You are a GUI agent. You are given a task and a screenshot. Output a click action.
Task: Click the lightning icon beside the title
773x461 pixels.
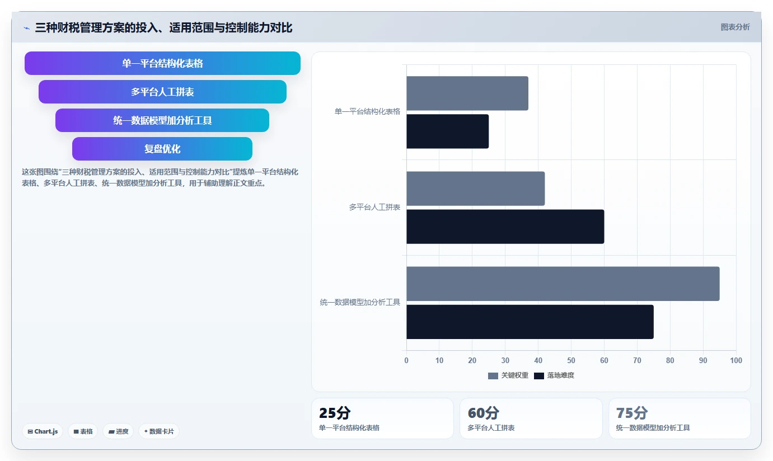[x=26, y=28]
